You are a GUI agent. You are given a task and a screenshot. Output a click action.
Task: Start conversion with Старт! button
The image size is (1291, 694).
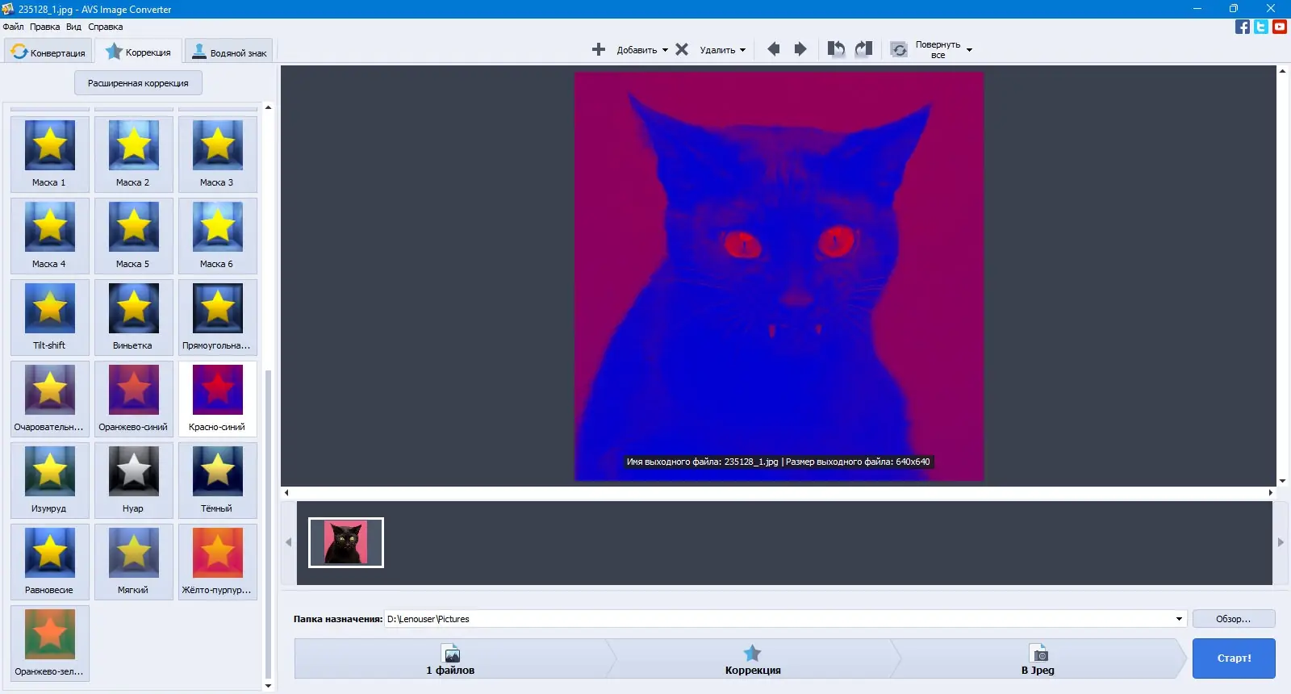coord(1234,658)
